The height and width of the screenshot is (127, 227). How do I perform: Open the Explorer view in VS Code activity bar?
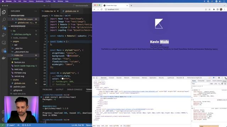(4, 12)
